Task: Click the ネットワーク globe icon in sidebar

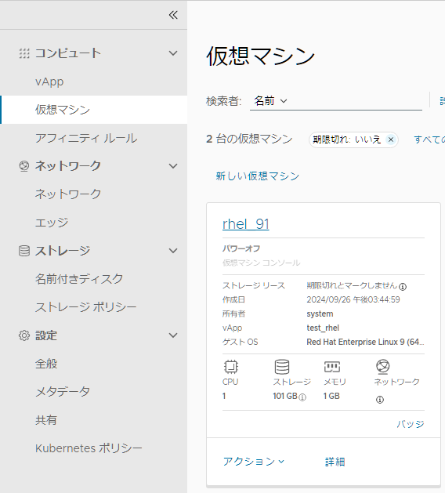Action: coord(24,166)
